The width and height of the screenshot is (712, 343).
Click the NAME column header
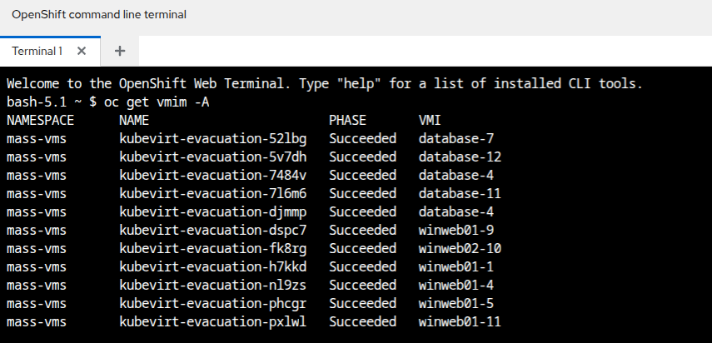pos(134,120)
